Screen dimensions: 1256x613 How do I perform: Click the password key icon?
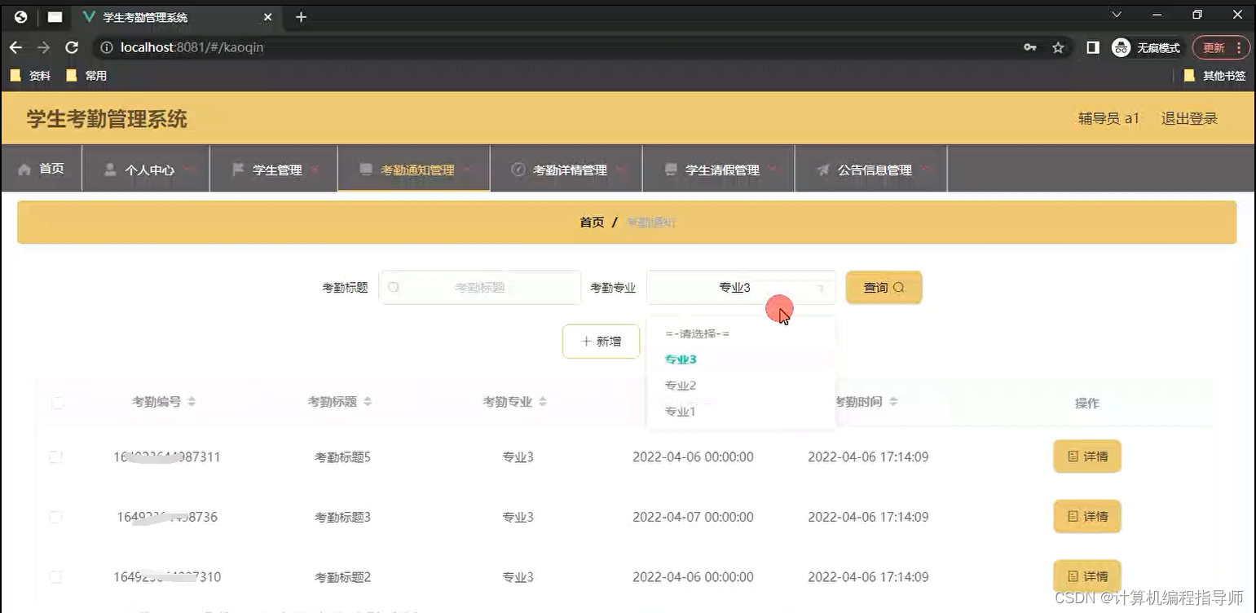[1030, 47]
